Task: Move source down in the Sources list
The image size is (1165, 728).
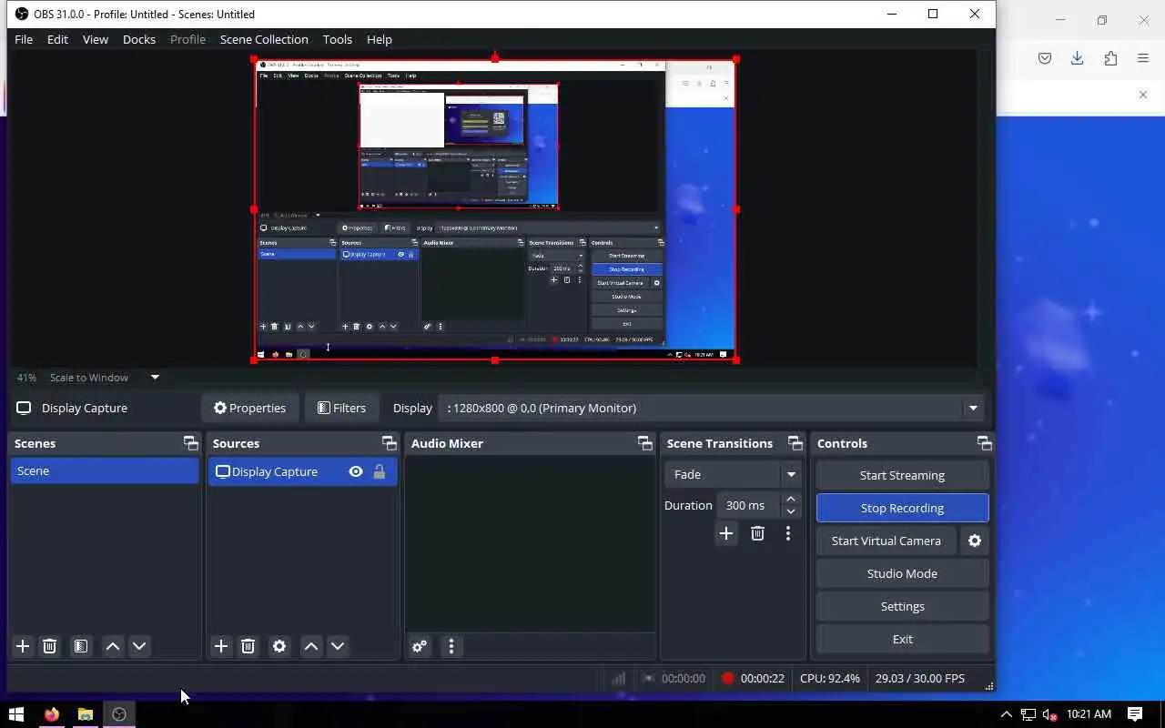Action: pyautogui.click(x=338, y=646)
